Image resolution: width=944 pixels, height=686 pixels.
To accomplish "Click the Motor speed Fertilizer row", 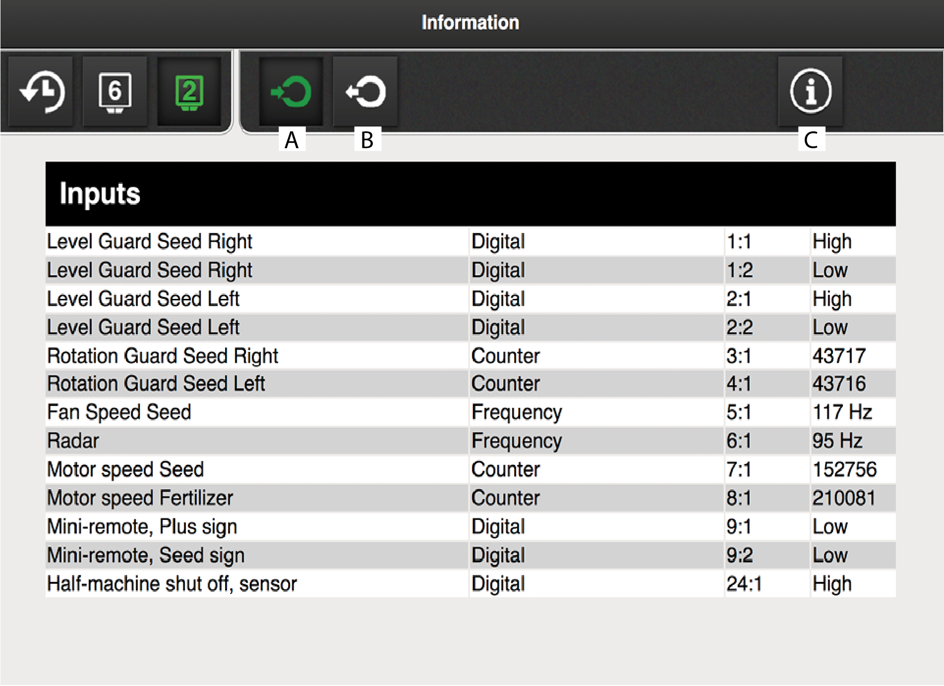I will [x=140, y=498].
